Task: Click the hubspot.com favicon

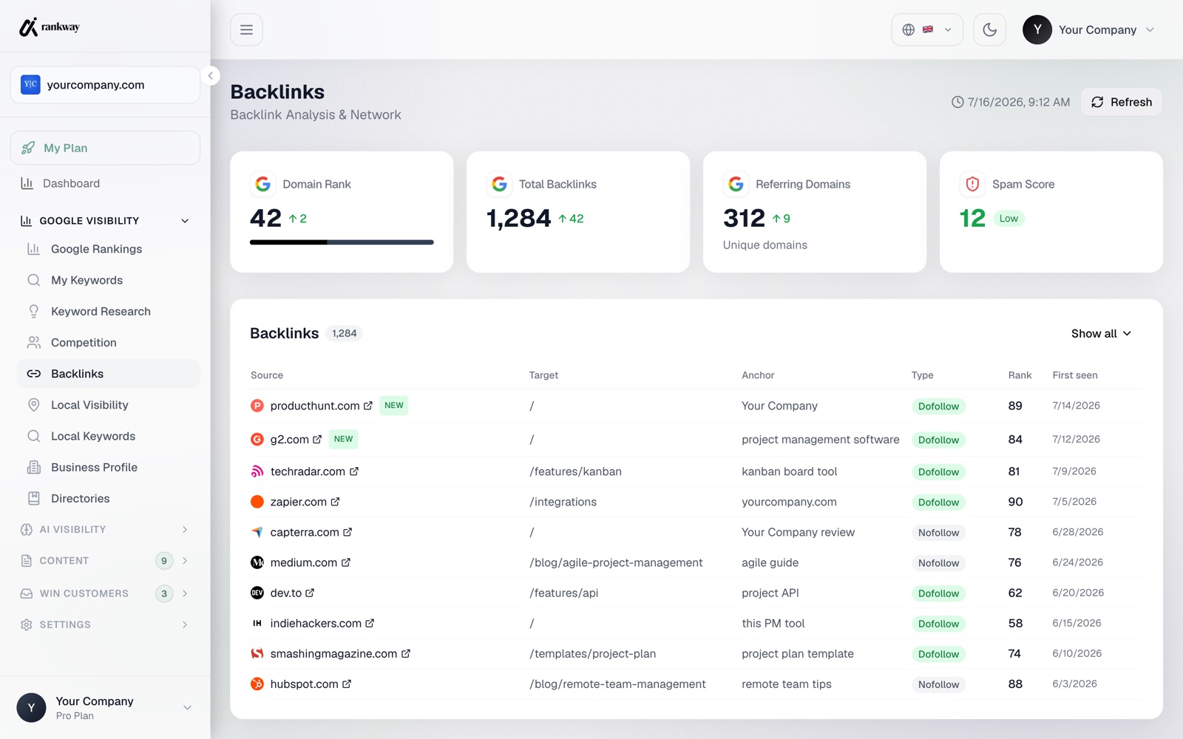Action: 257,684
